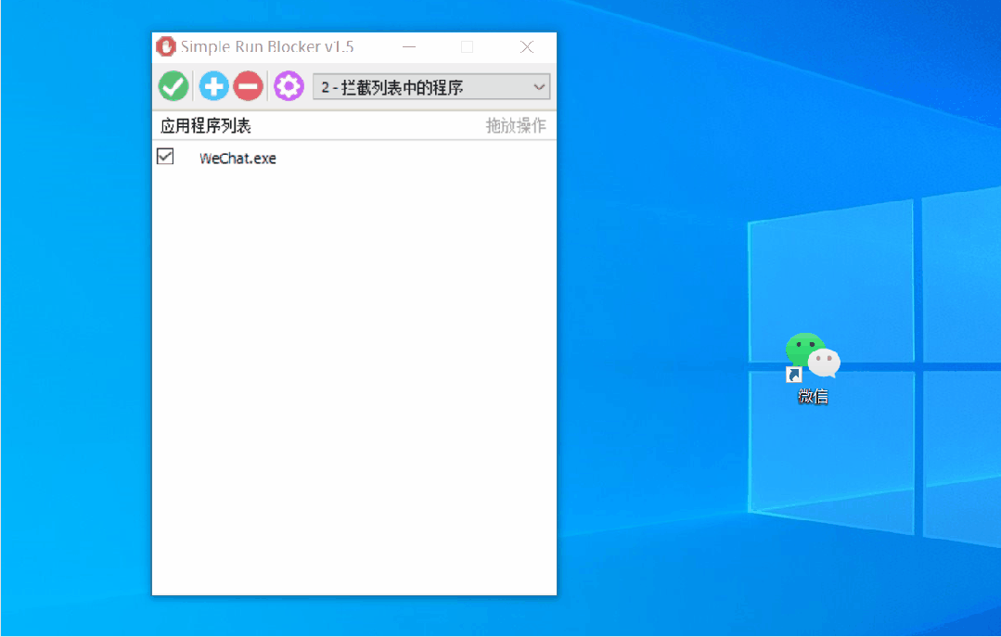Viewport: 1001px width, 637px height.
Task: Click the dropdown chevron next to 拦截列表中的程序
Action: (x=539, y=86)
